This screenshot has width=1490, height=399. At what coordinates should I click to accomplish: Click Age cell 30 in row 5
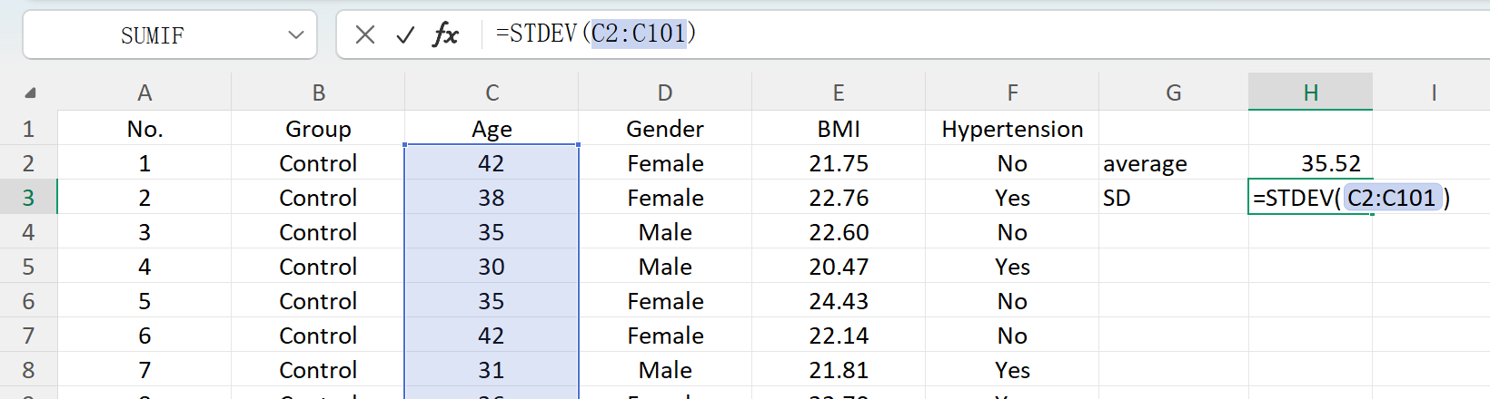click(x=492, y=267)
